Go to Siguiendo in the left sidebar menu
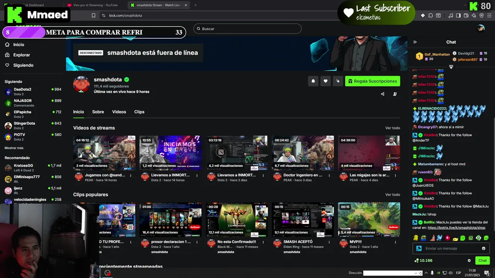495x278 pixels. pyautogui.click(x=23, y=65)
